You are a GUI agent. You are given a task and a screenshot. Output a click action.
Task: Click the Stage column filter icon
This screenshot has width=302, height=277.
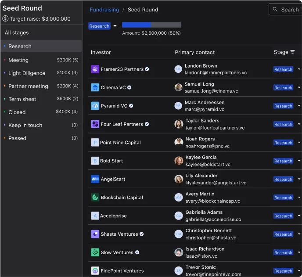(x=292, y=52)
